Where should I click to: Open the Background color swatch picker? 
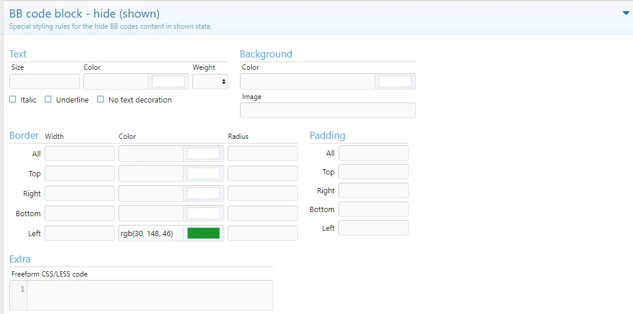click(x=395, y=81)
